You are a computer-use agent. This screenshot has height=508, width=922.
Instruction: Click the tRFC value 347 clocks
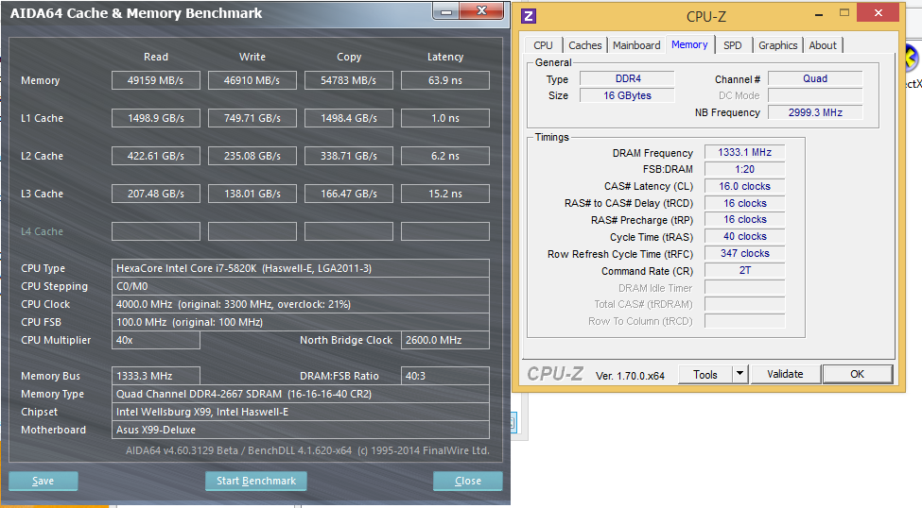[744, 254]
